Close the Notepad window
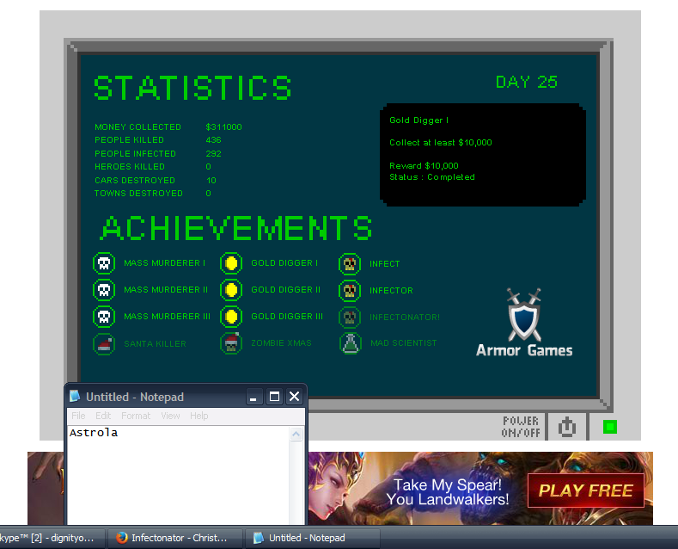Viewport: 678px width, 549px height. 295,397
